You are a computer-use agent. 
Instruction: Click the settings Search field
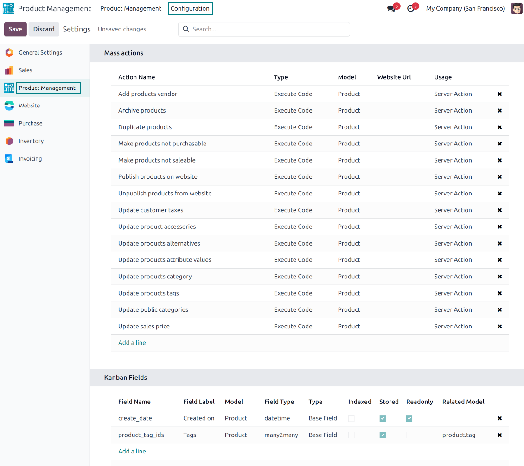(x=264, y=29)
